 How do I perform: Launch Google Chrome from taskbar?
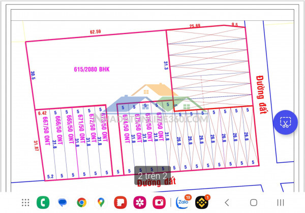[82, 202]
